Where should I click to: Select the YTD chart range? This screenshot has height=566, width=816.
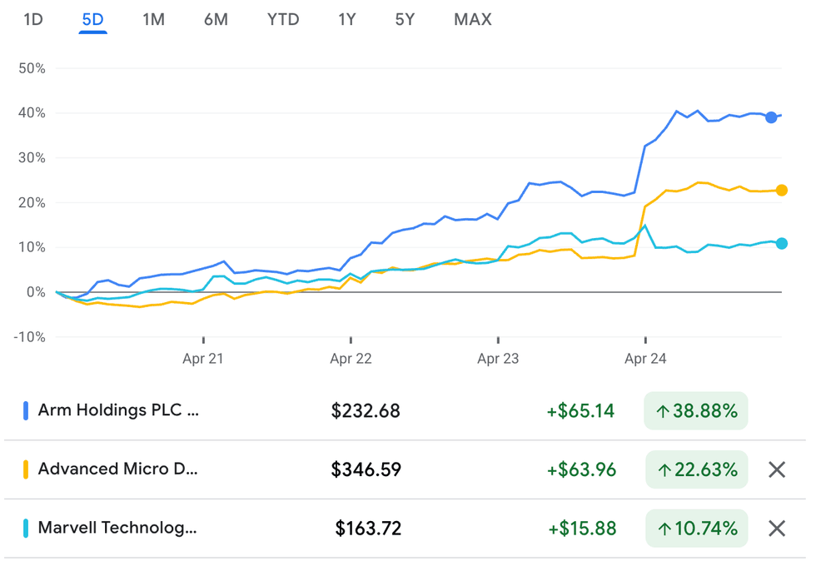283,19
